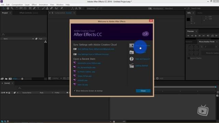This screenshot has height=123, width=219.
Task: Select the Type text tool
Action: (x=38, y=8)
